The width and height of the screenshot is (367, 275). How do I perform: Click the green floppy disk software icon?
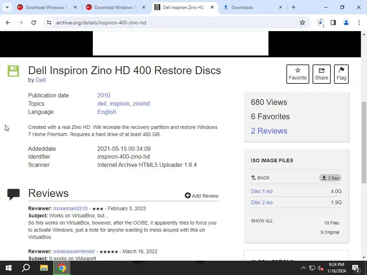click(x=13, y=71)
